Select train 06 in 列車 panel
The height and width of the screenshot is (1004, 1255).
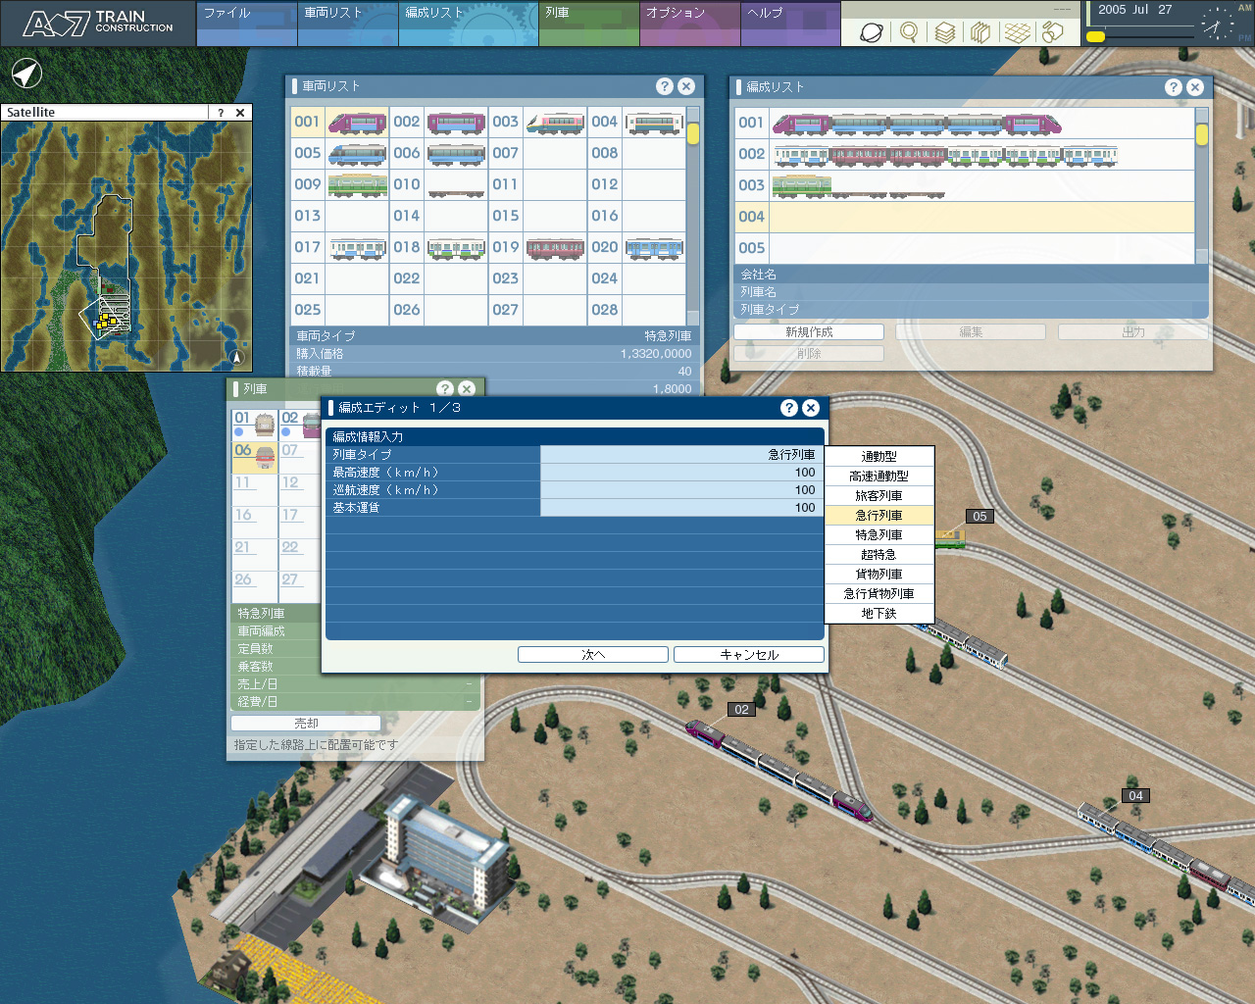tap(254, 456)
